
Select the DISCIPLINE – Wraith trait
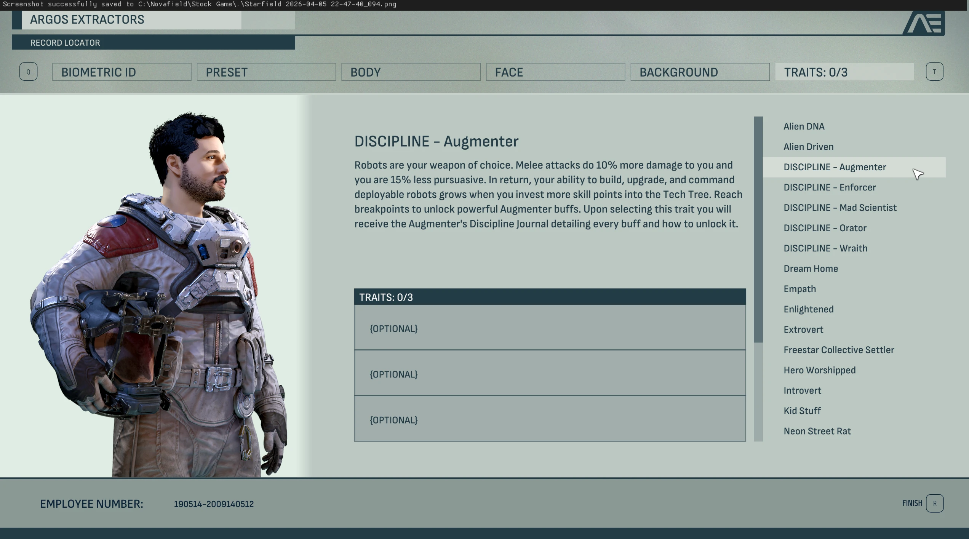point(854,248)
